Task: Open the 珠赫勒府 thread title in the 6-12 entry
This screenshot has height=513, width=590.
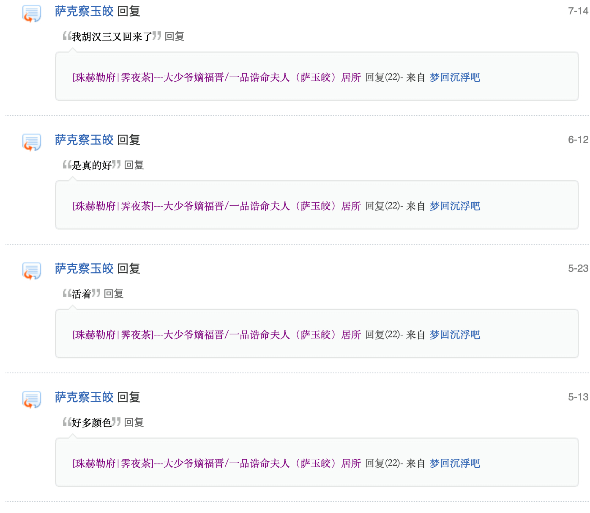Action: [x=217, y=206]
